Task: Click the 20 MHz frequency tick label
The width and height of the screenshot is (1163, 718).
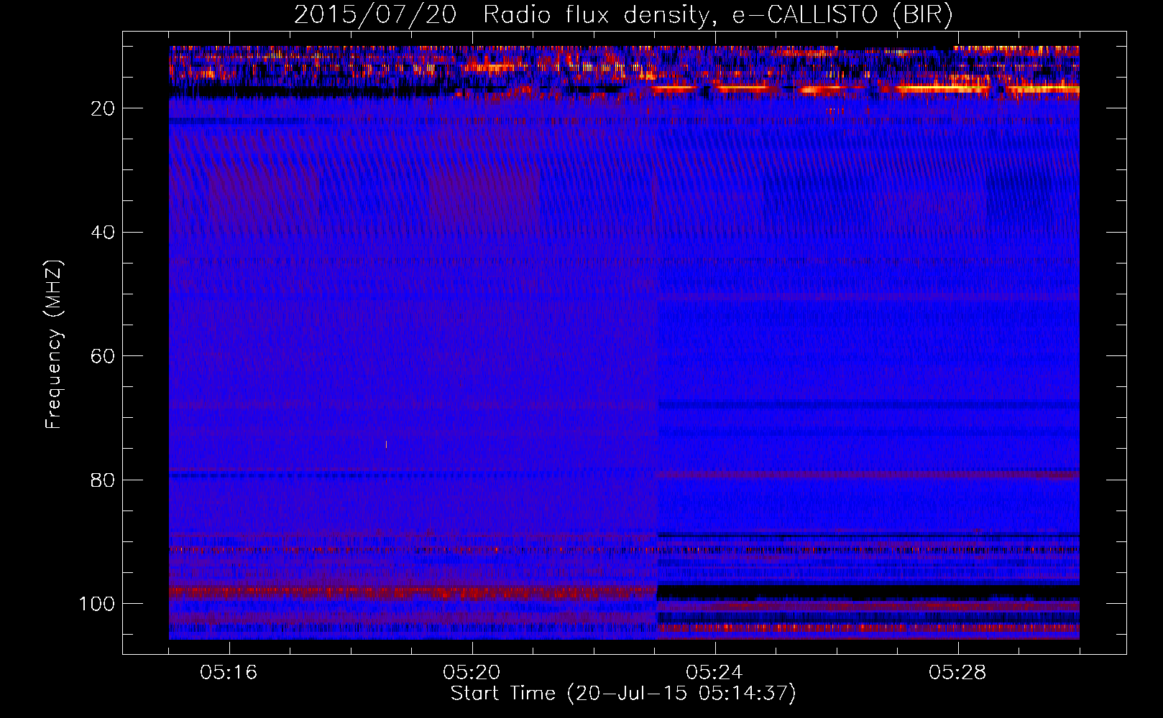Action: click(104, 108)
